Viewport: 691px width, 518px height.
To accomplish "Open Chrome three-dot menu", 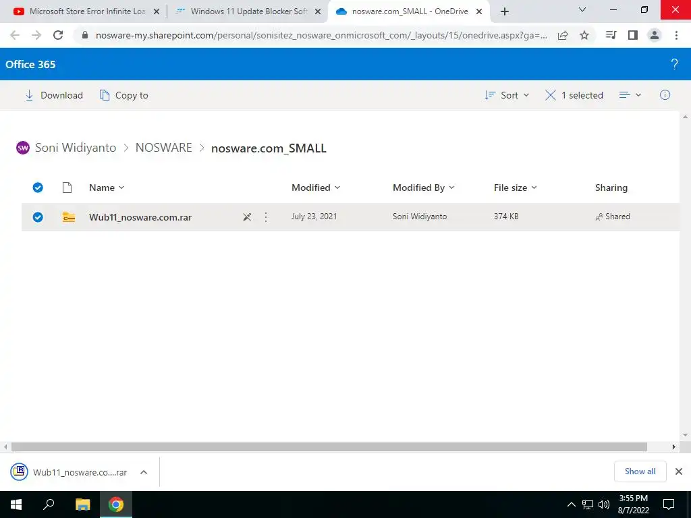I will (x=676, y=35).
